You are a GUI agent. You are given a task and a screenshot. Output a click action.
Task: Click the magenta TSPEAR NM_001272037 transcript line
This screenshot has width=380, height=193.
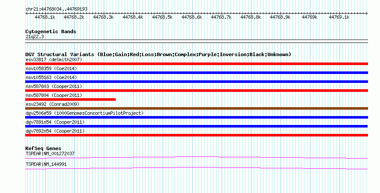point(196,158)
